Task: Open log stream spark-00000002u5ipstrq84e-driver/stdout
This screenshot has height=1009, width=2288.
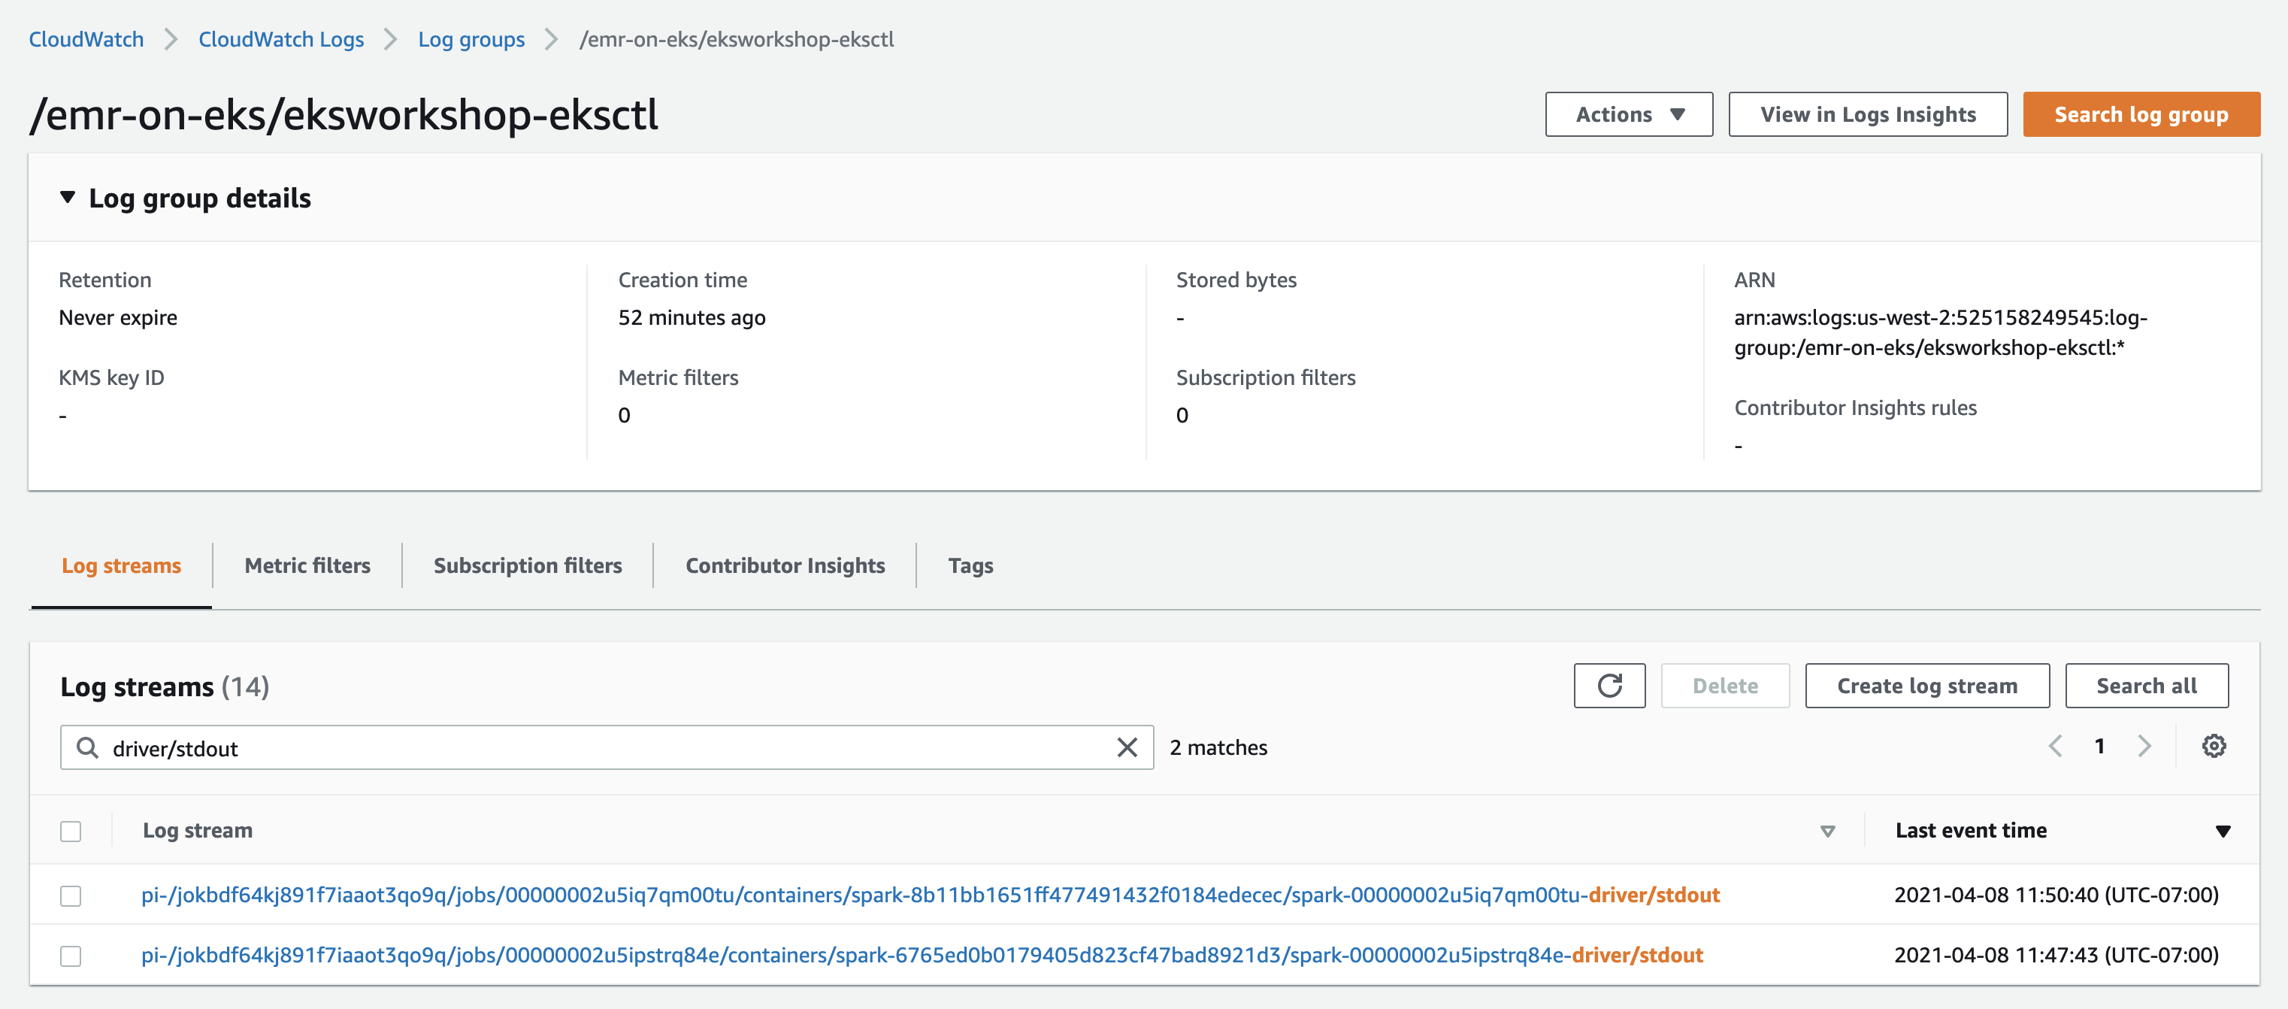Action: click(x=922, y=955)
